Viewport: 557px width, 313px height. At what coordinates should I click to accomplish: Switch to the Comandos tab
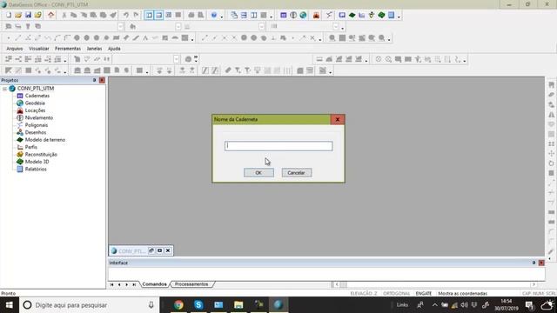click(154, 284)
